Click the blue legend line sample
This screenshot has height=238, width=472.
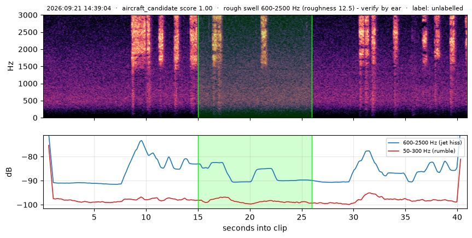pos(394,143)
